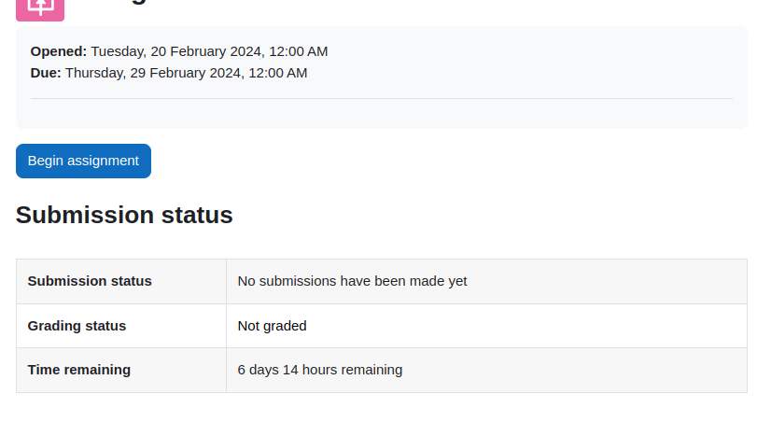Click the 6 days 14 hours remaining value
Screen dimensions: 771x436
319,370
